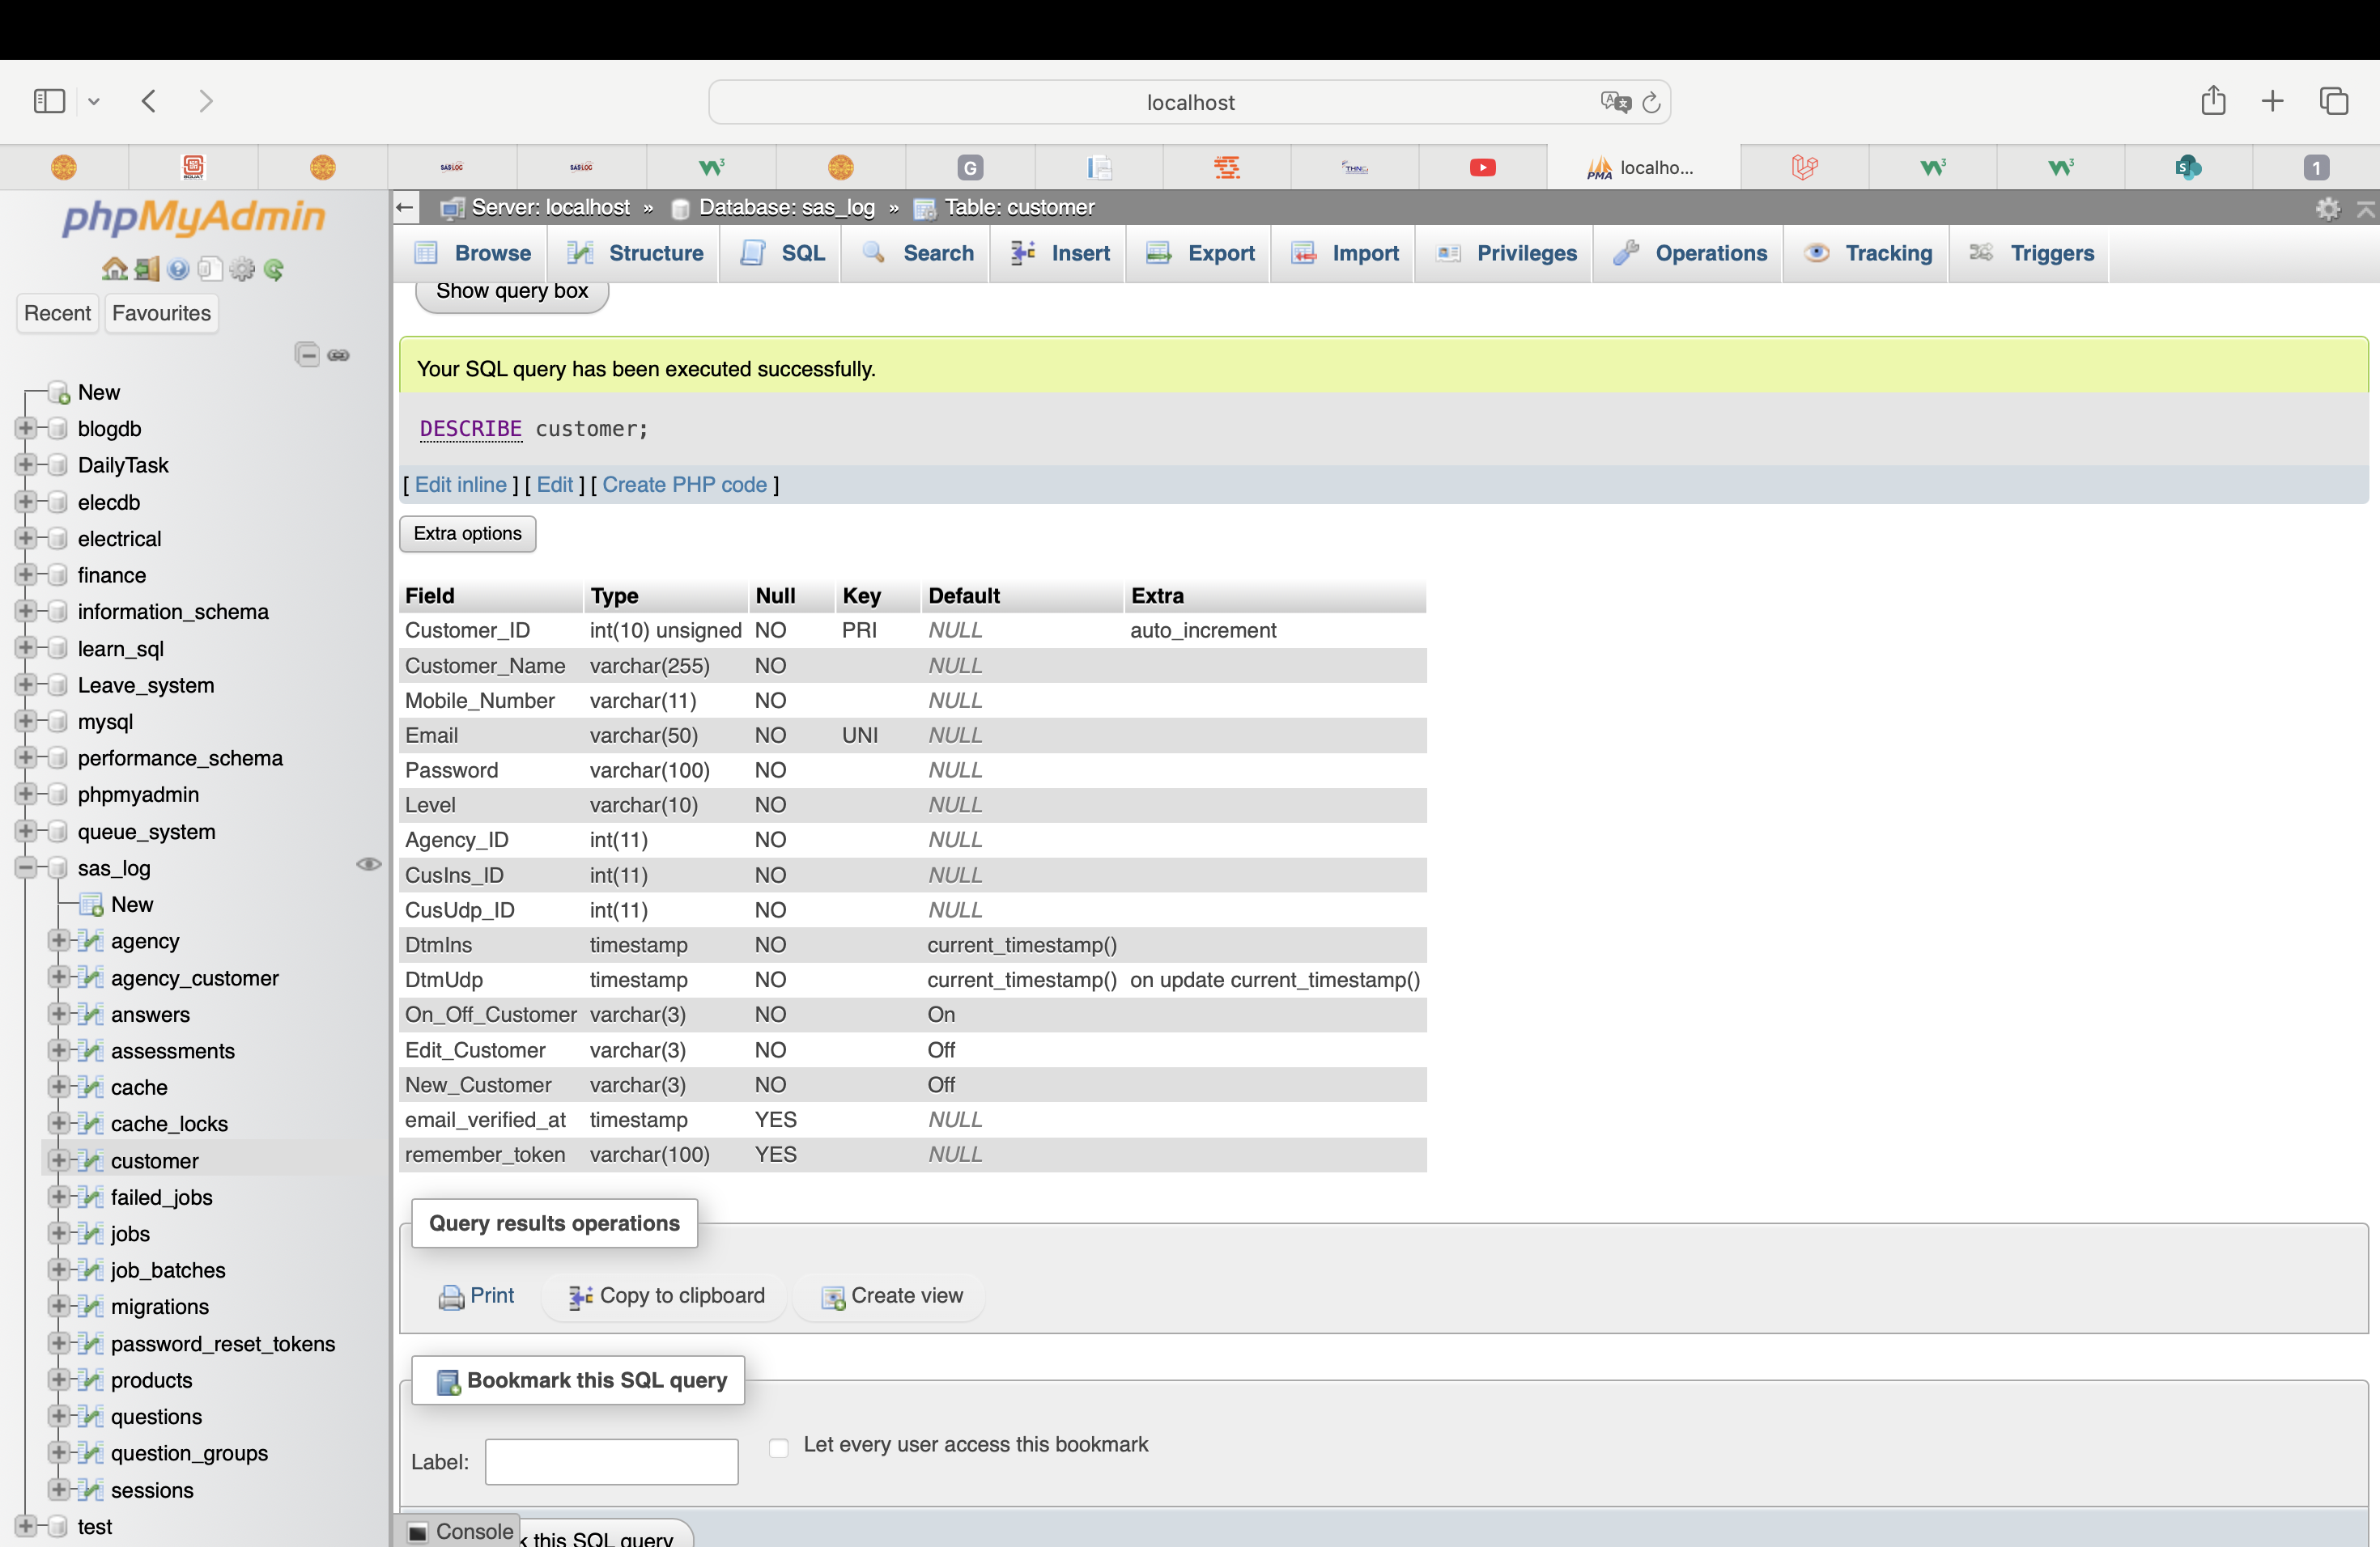
Task: Click the Edit inline link
Action: pyautogui.click(x=460, y=485)
